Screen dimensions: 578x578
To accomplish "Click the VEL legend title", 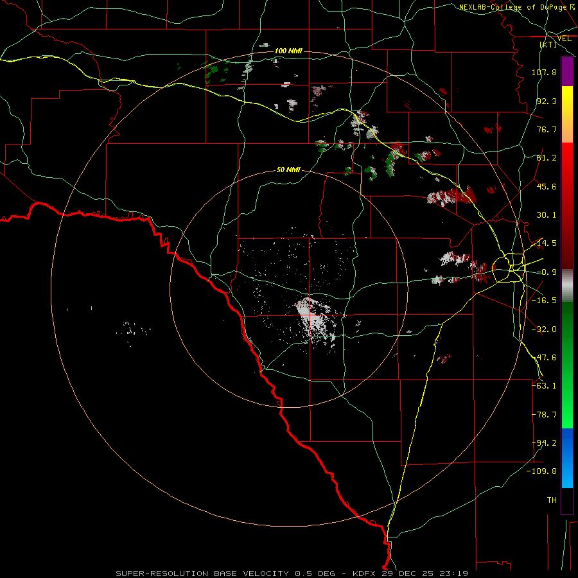I will tap(564, 39).
